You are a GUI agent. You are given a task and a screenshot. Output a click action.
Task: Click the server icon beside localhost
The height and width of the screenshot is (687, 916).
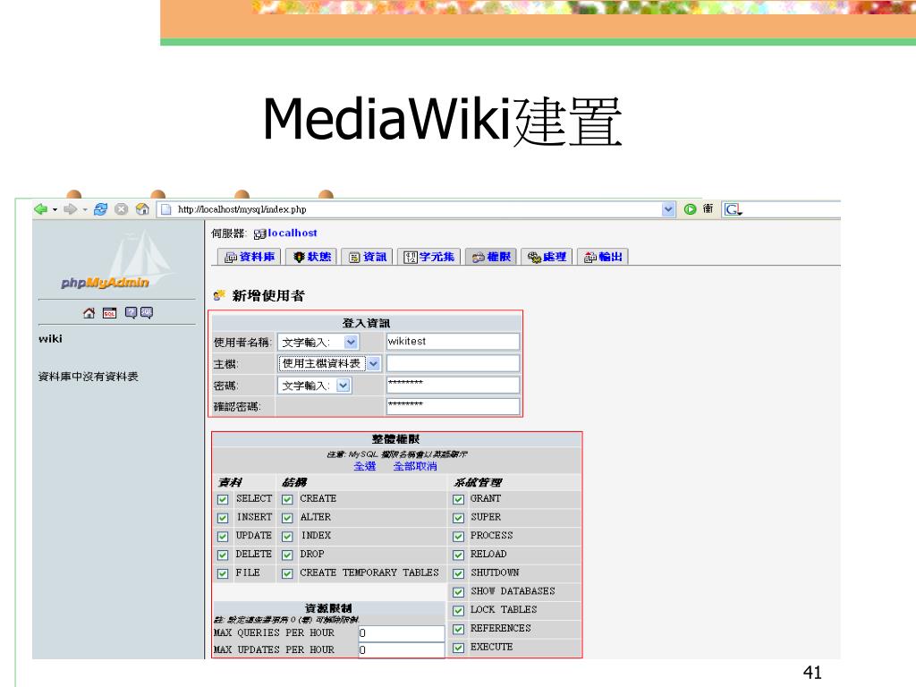(x=260, y=234)
